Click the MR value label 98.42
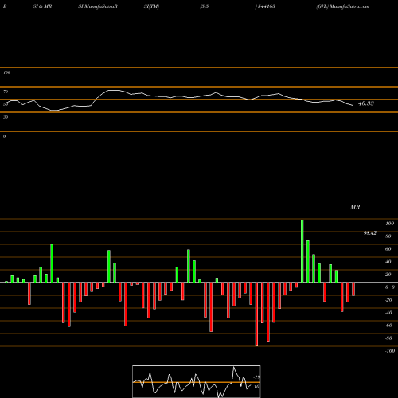 [x=370, y=233]
